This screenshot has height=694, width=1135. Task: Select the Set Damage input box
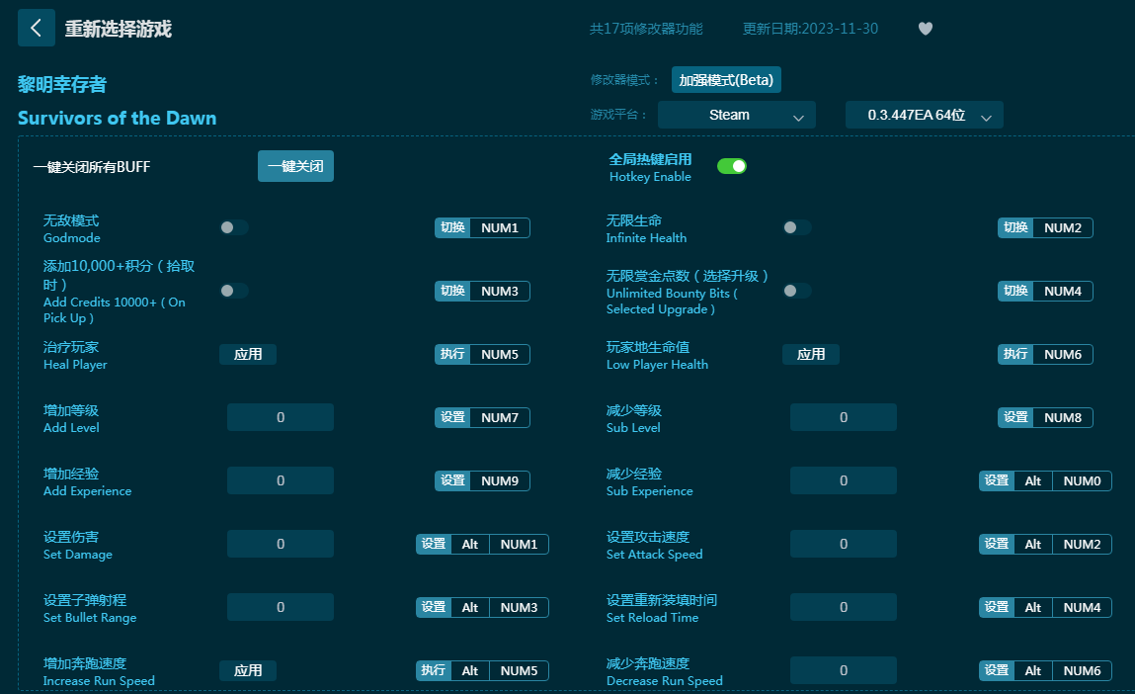[281, 544]
